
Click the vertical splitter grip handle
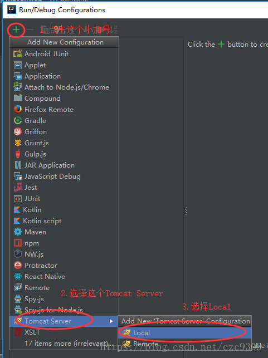[186, 211]
